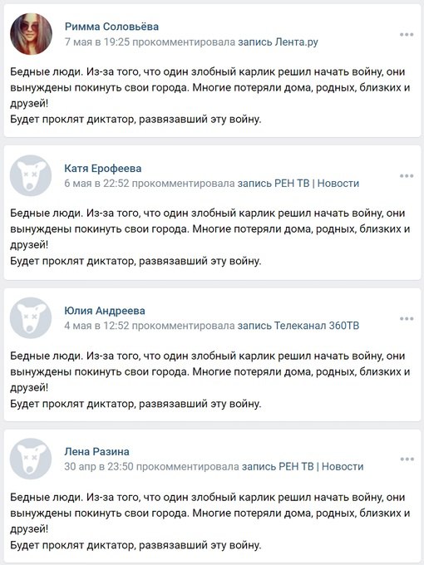Follow the 'запись Телеканал 360ТВ' link

[298, 326]
